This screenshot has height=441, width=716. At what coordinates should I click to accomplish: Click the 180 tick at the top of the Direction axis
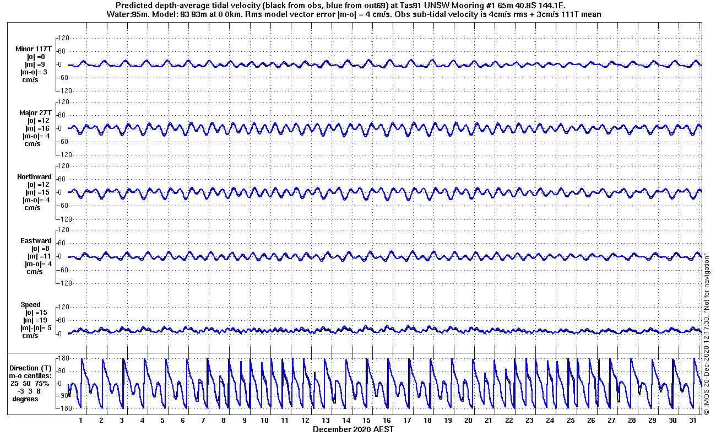pos(63,359)
